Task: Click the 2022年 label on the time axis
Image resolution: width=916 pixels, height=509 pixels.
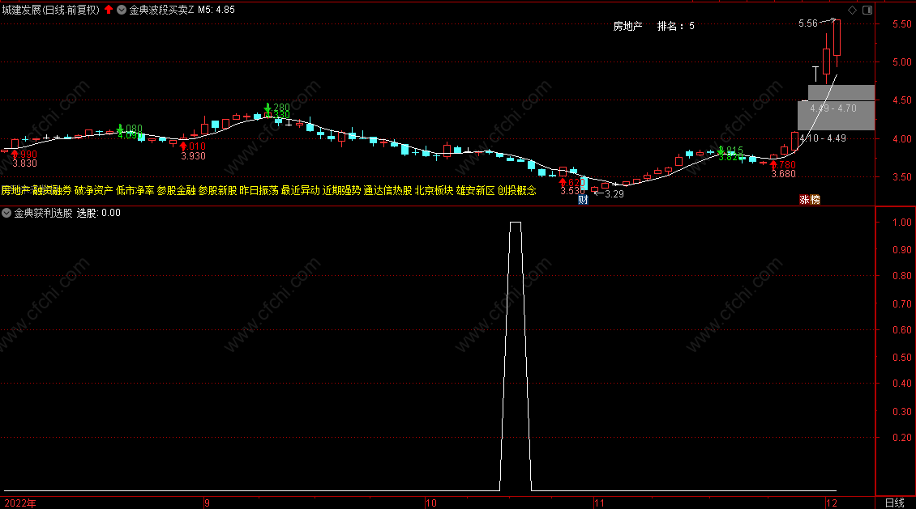Action: pyautogui.click(x=20, y=503)
